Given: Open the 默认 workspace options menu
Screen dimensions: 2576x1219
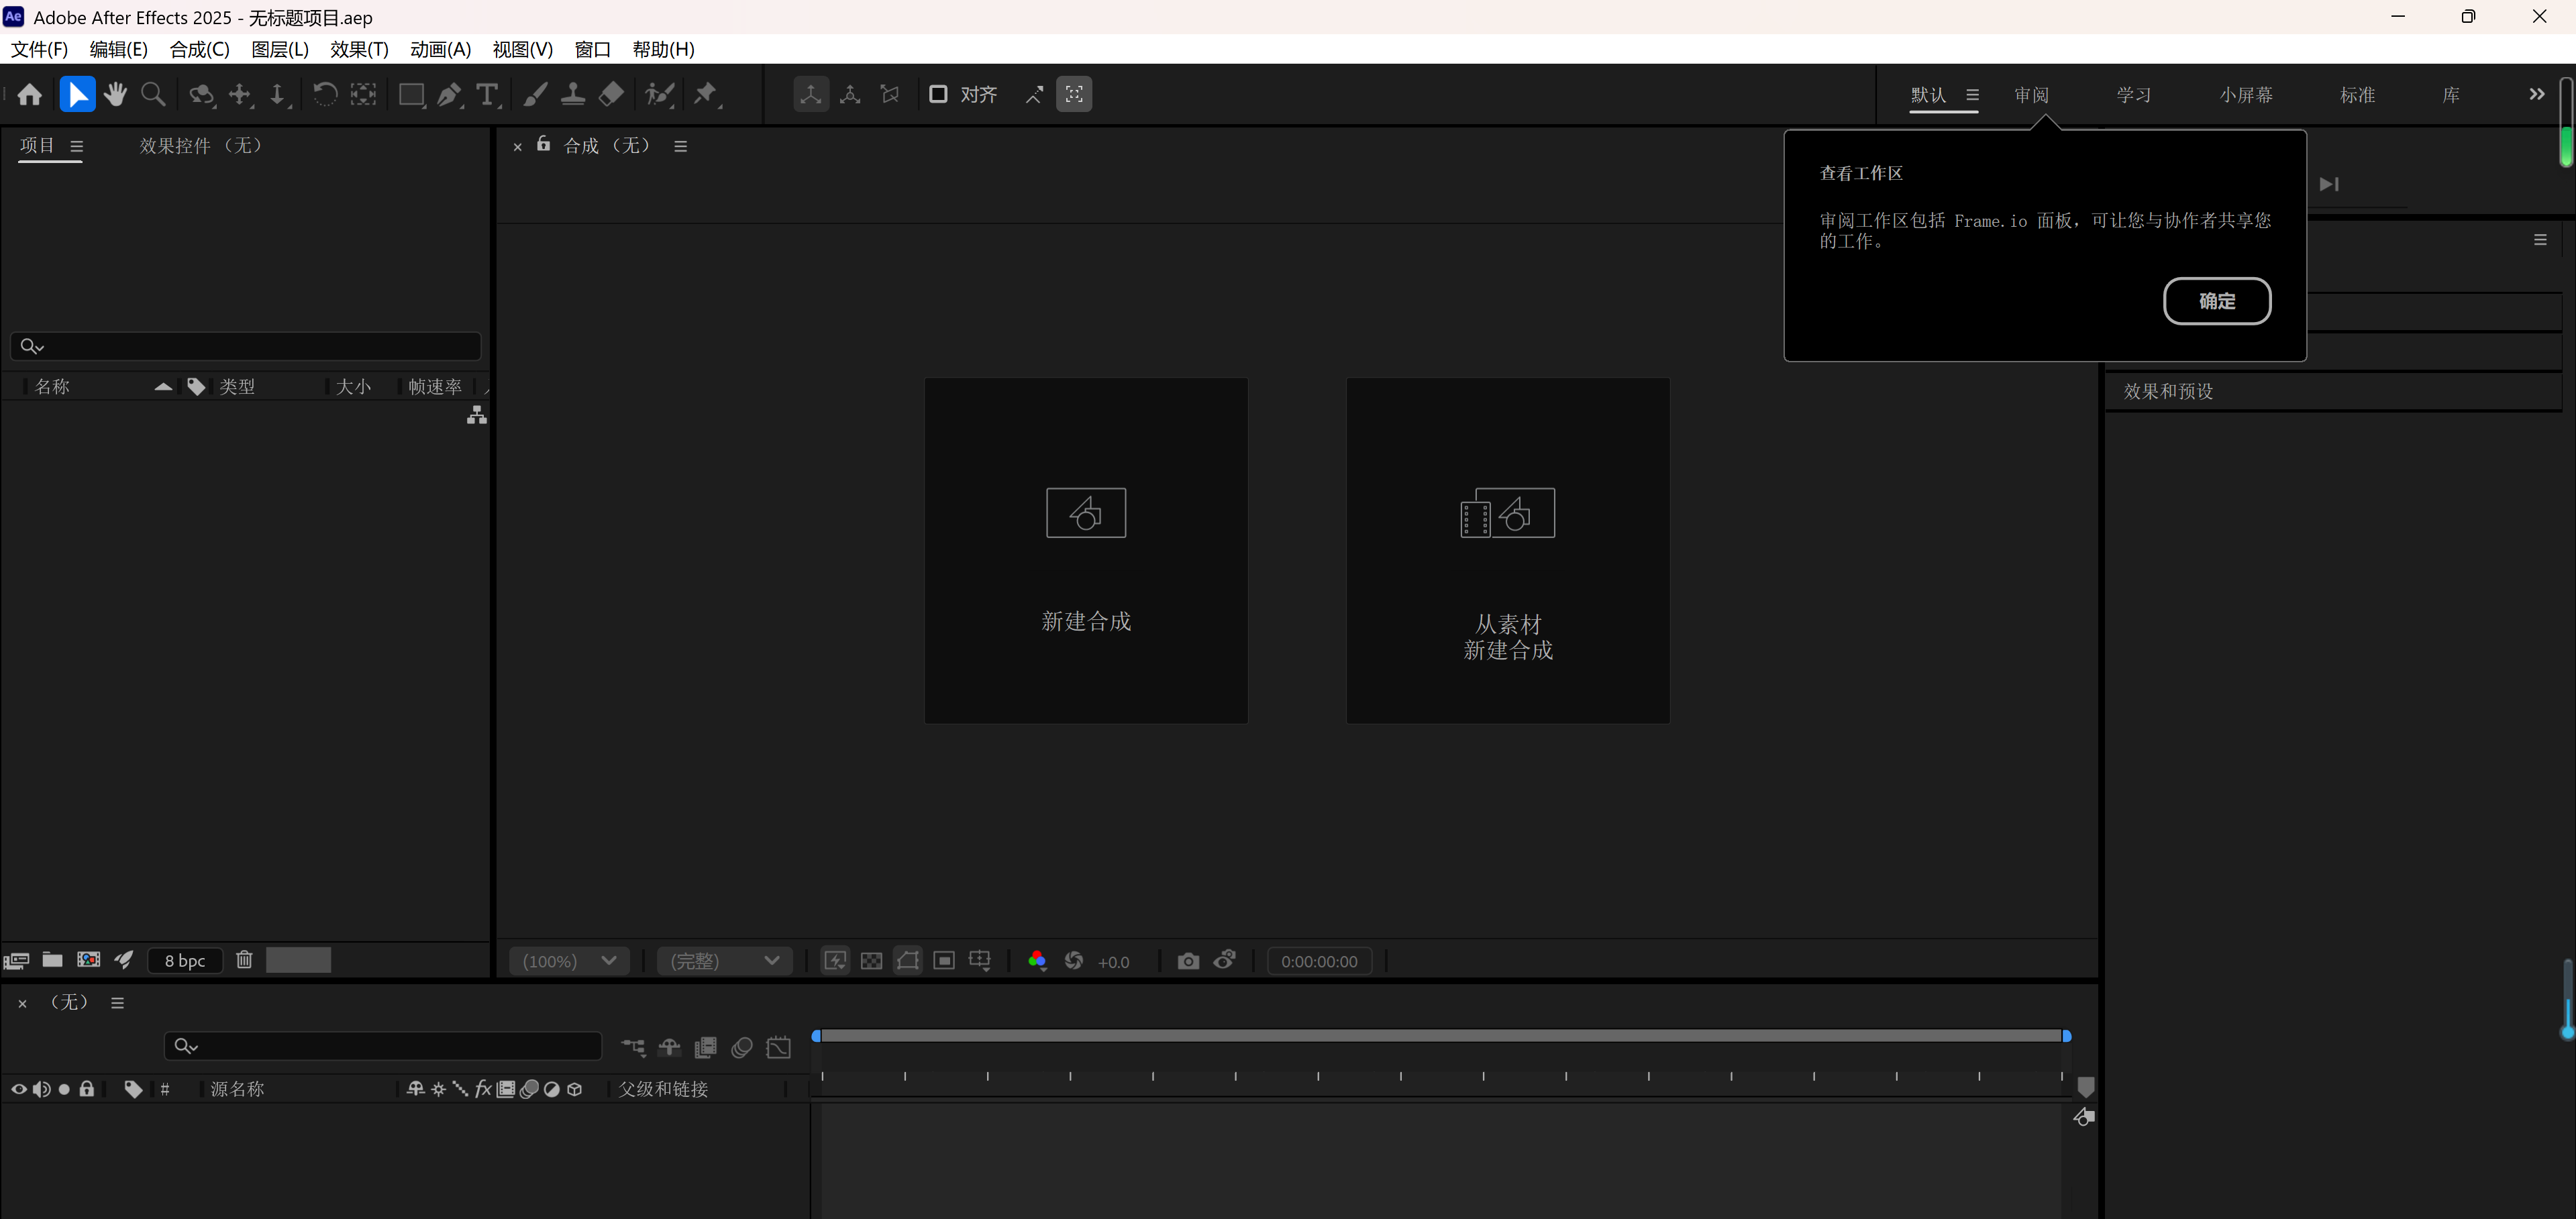Looking at the screenshot, I should [1972, 95].
